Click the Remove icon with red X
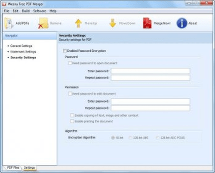 (x=43, y=23)
